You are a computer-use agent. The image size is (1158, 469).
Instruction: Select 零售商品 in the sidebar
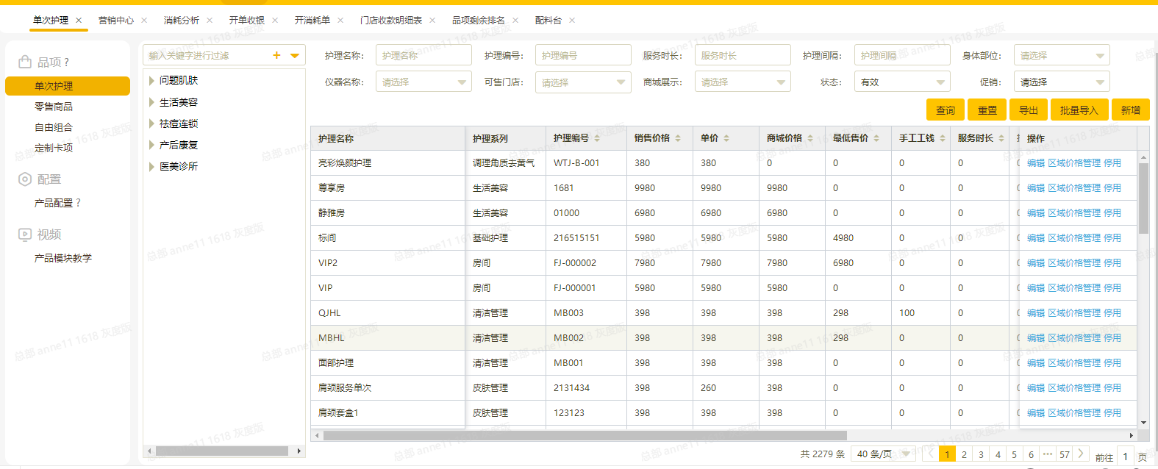pos(54,107)
